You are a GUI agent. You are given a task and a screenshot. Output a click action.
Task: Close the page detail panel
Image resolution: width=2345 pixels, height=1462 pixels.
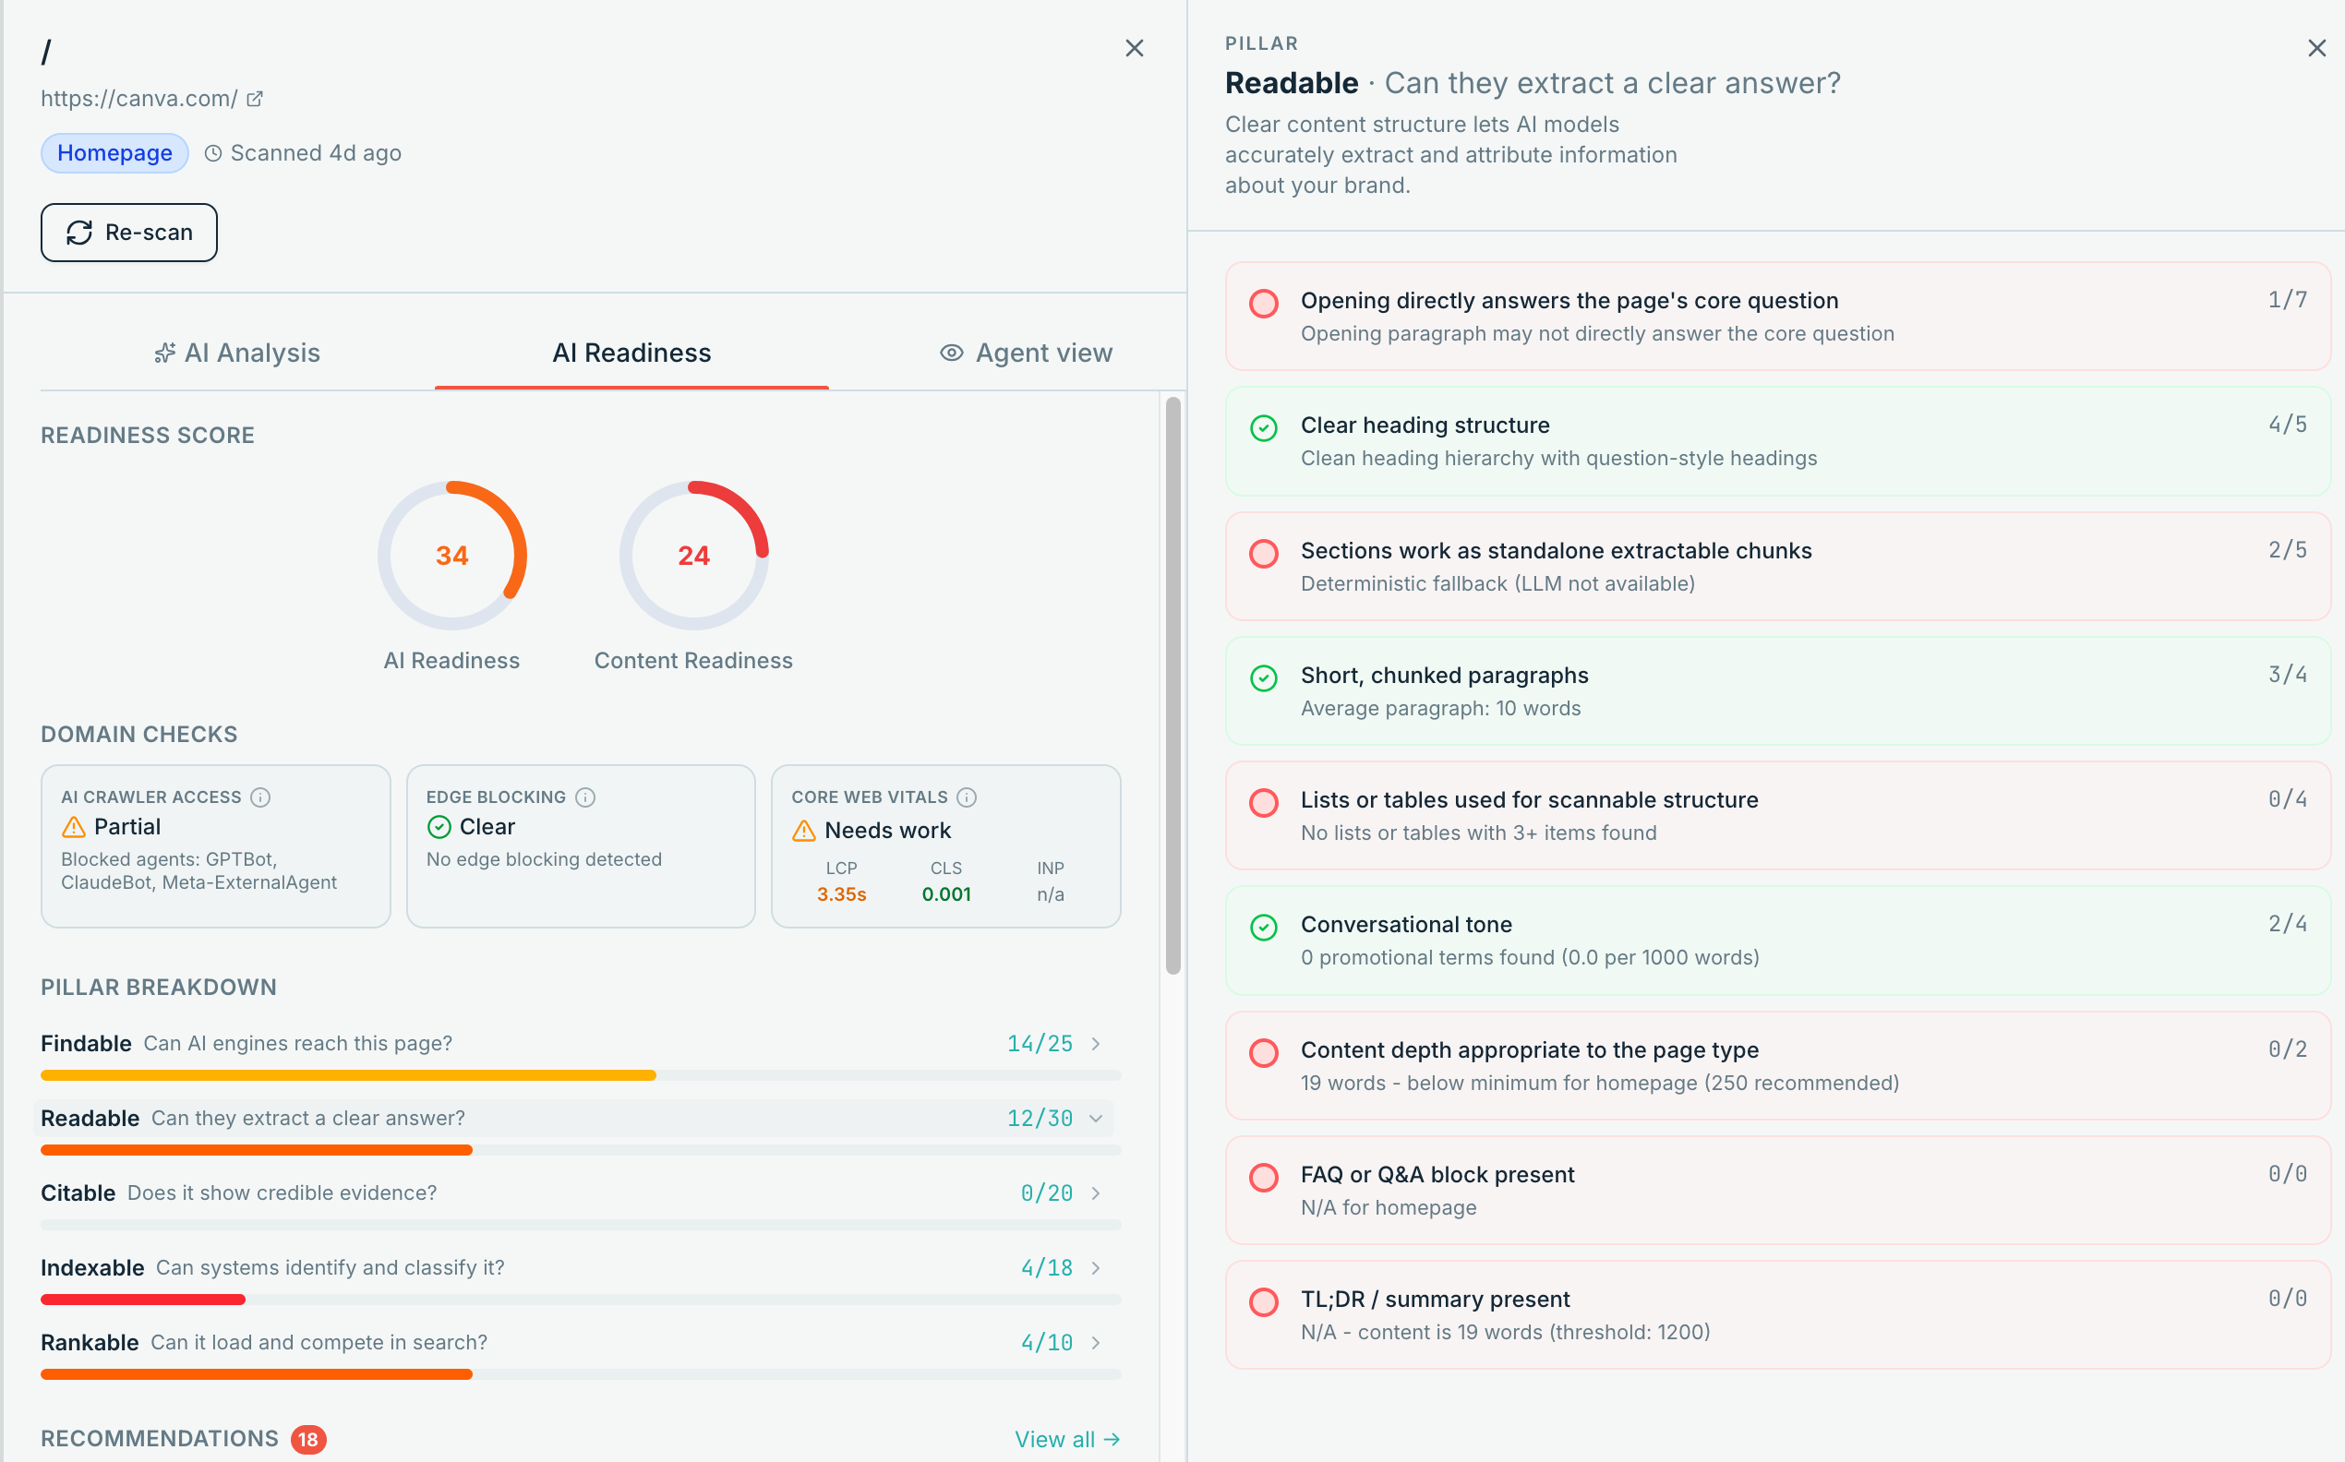click(x=1135, y=48)
